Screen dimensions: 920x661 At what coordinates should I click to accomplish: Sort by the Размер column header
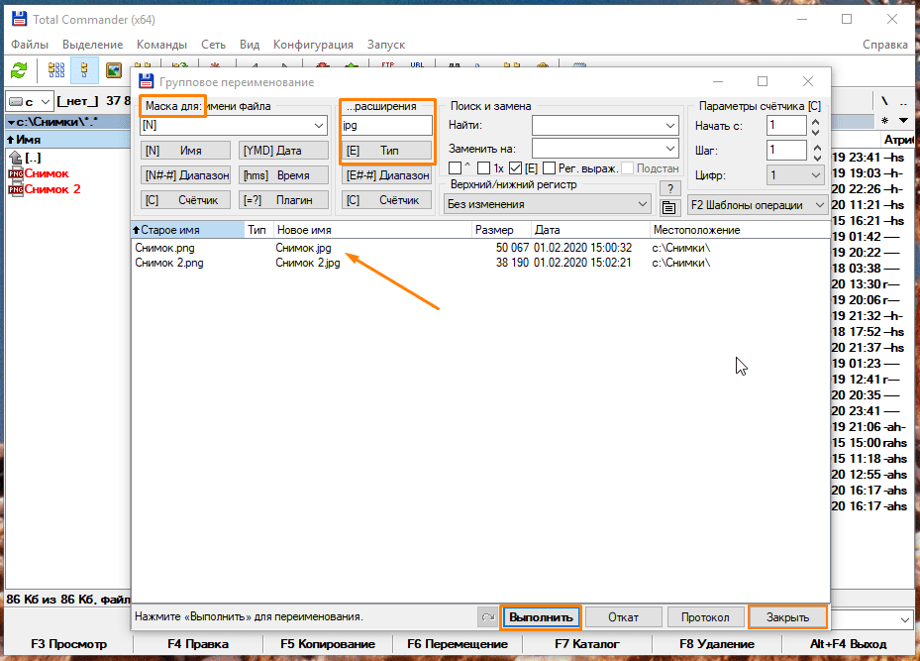click(x=502, y=230)
